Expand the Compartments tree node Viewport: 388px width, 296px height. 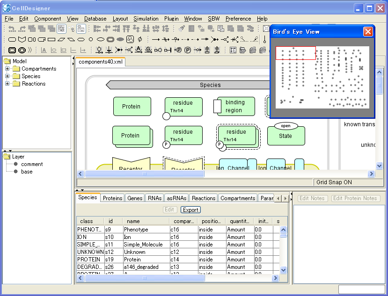[7, 68]
